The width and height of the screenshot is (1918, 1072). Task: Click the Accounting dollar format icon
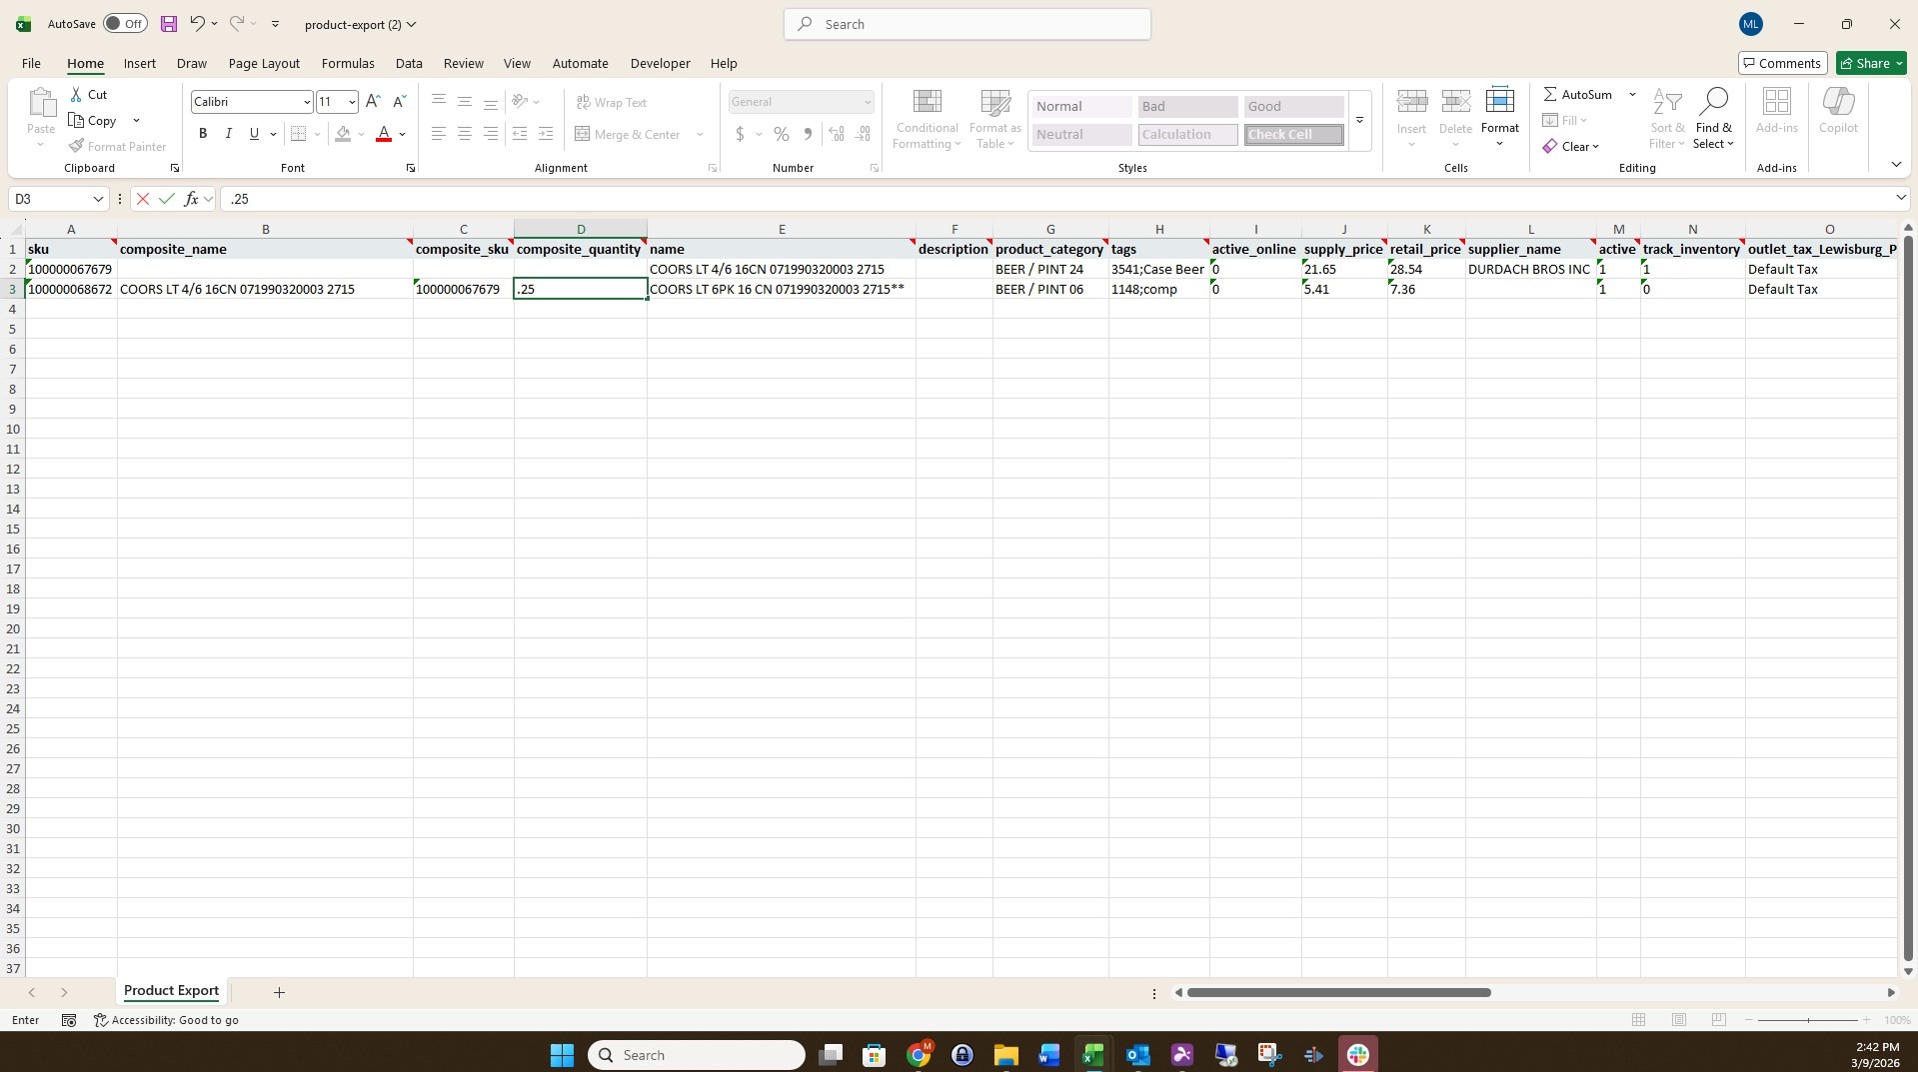point(740,134)
